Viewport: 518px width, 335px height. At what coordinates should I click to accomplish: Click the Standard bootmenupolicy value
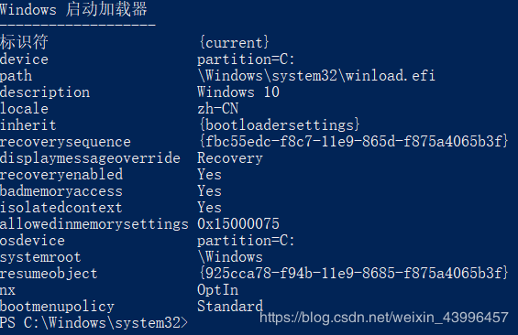click(230, 307)
